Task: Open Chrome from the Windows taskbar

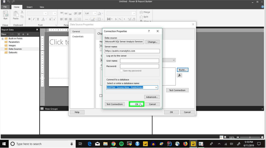Action: pyautogui.click(x=113, y=144)
